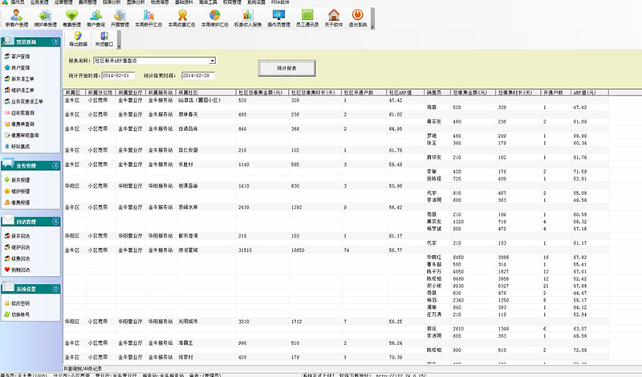Collapse the 业务受理 sidebar panel
This screenshot has width=642, height=377.
(x=55, y=165)
